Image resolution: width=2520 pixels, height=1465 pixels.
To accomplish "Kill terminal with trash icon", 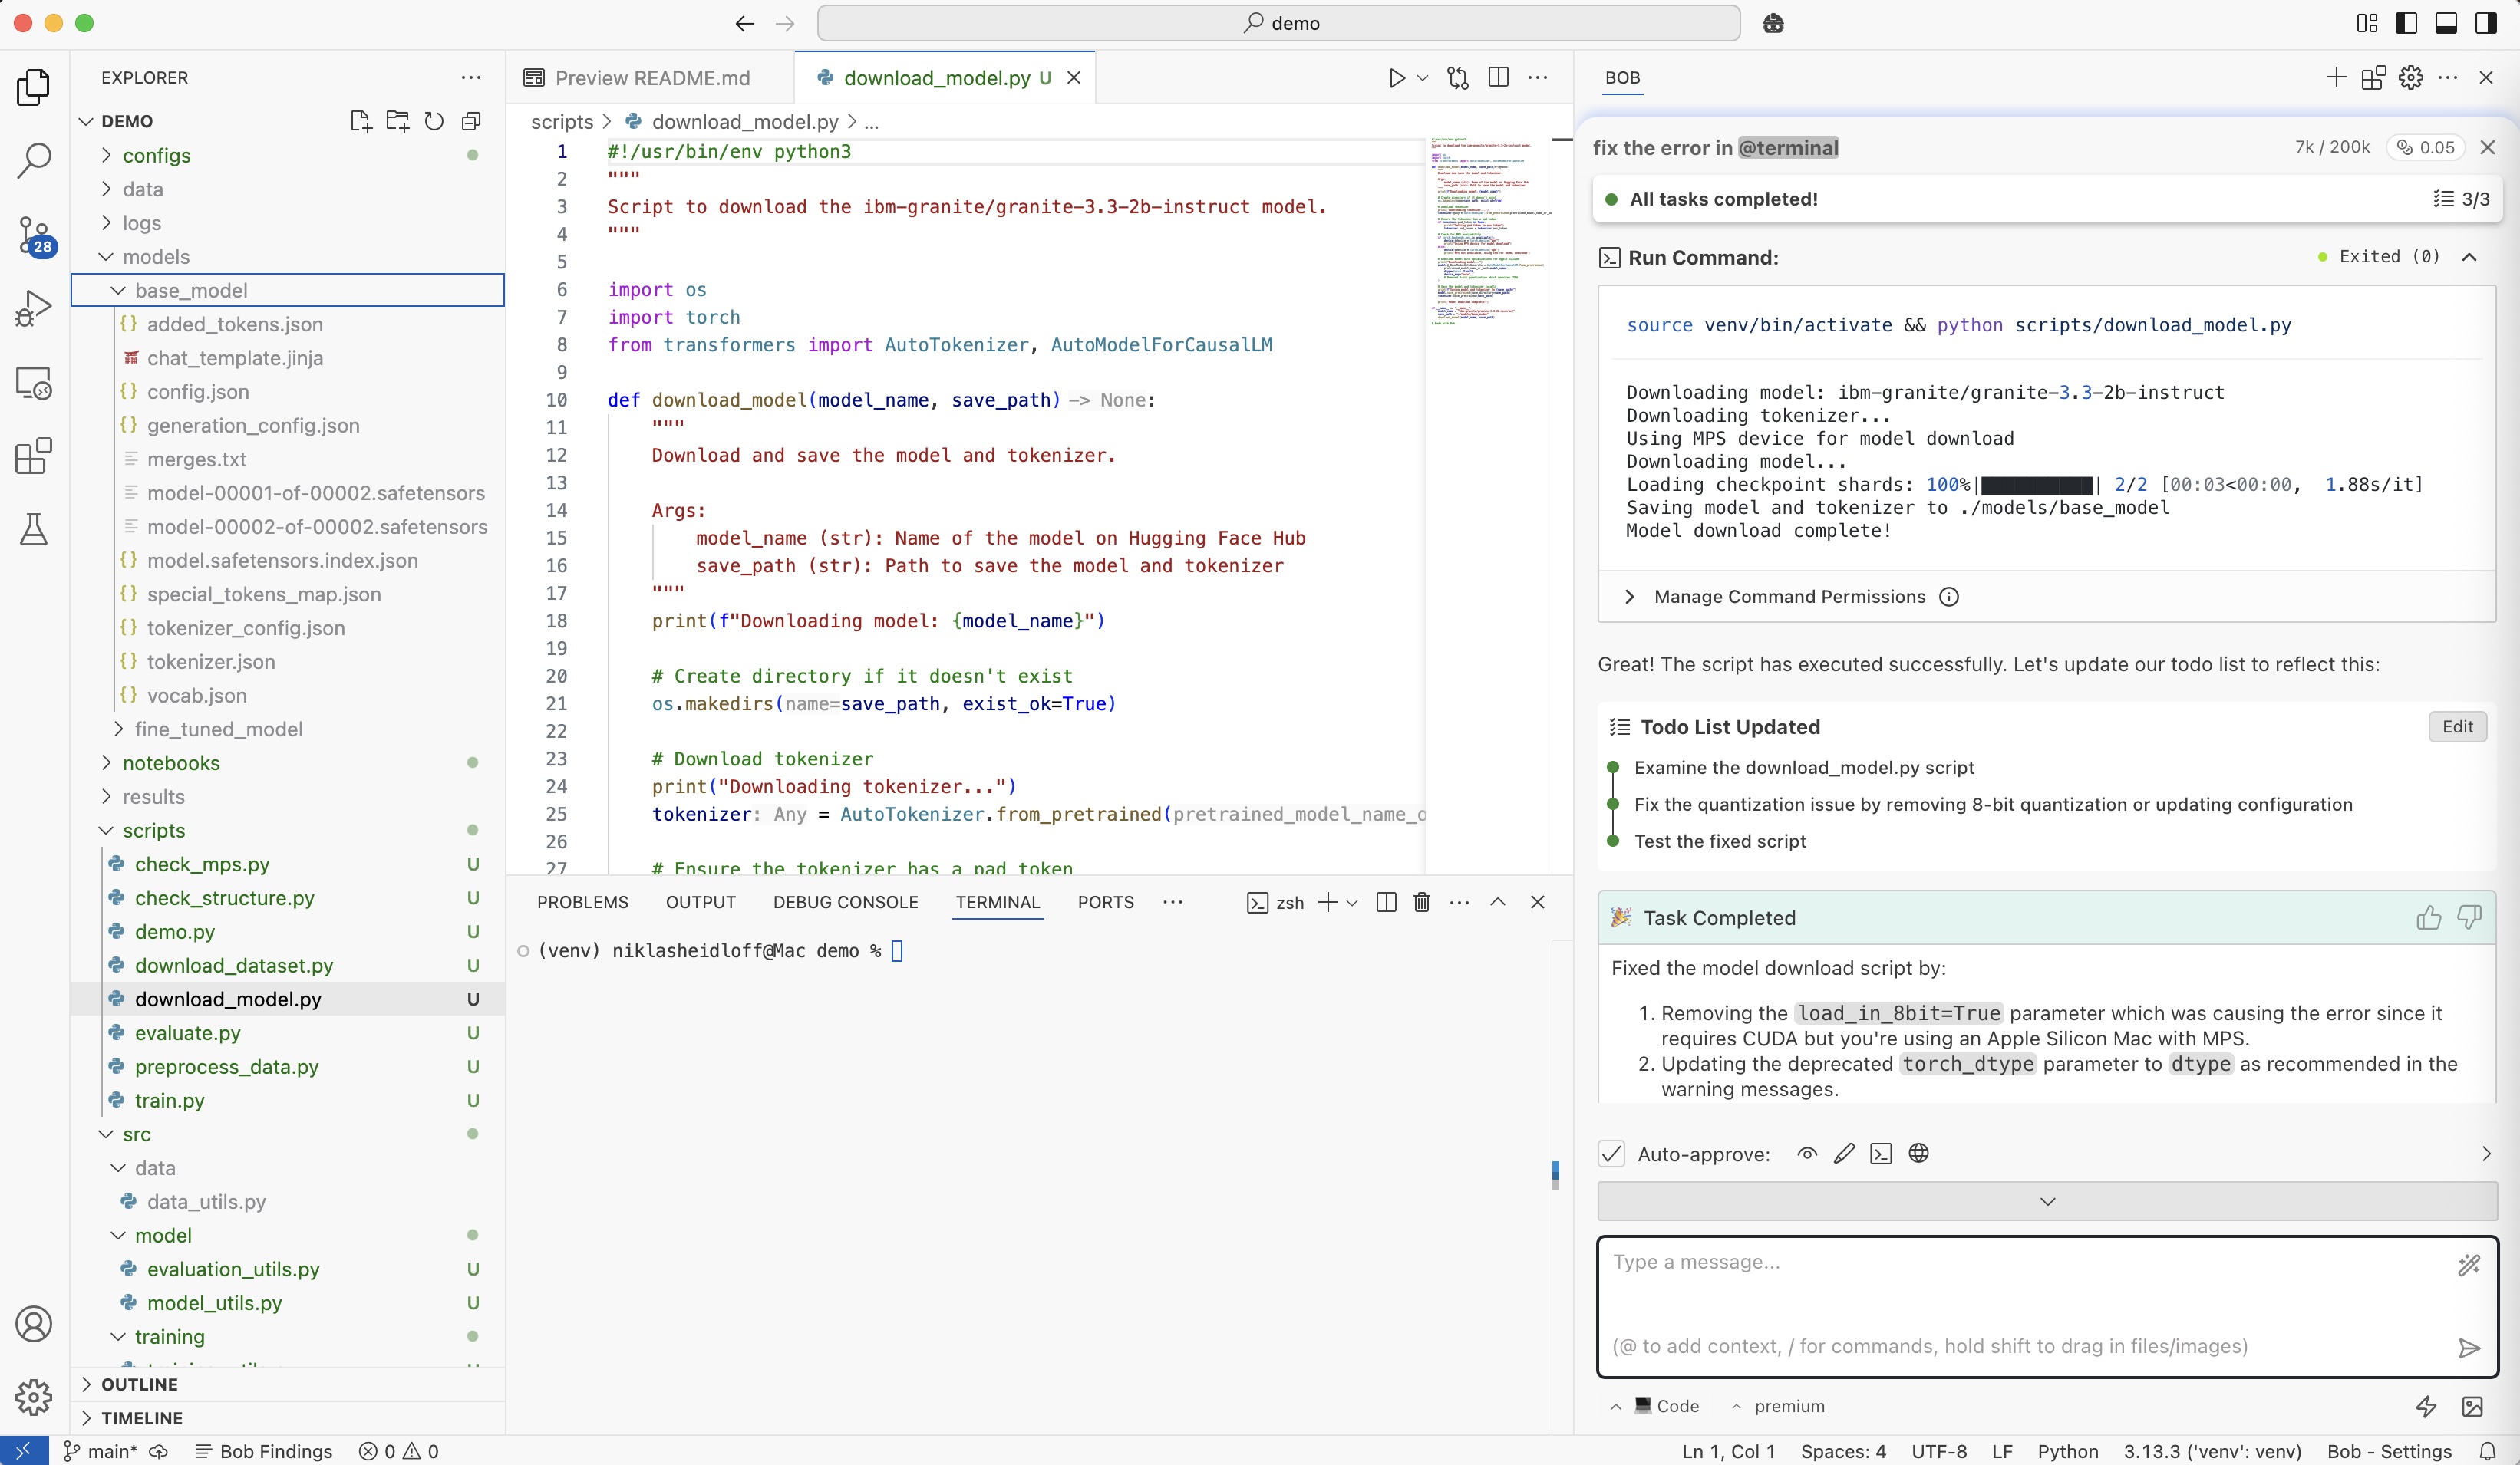I will click(1421, 902).
